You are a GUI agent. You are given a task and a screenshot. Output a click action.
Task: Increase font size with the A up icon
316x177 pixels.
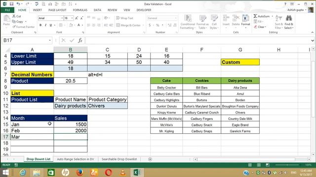tap(77, 18)
